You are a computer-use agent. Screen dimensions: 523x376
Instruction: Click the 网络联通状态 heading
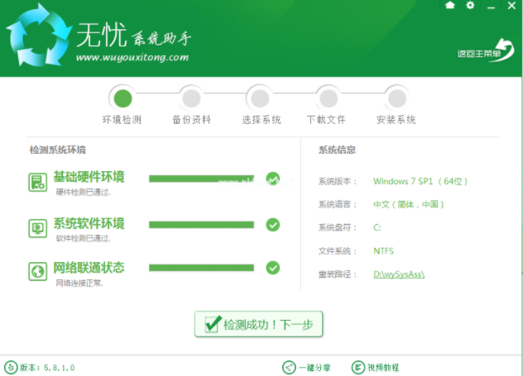pos(89,268)
